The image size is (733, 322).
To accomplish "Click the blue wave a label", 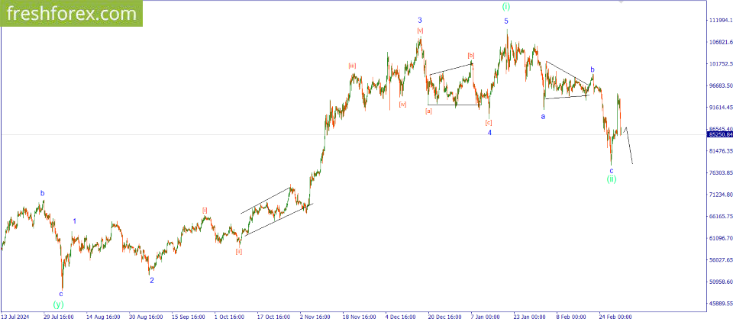I will [544, 117].
